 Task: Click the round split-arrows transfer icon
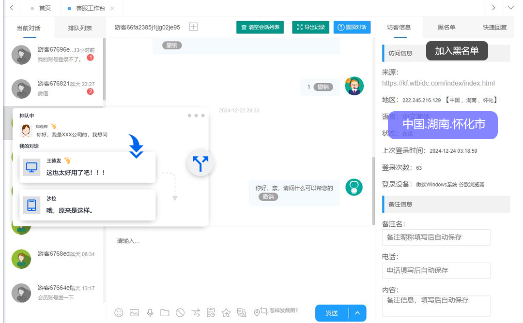point(200,163)
